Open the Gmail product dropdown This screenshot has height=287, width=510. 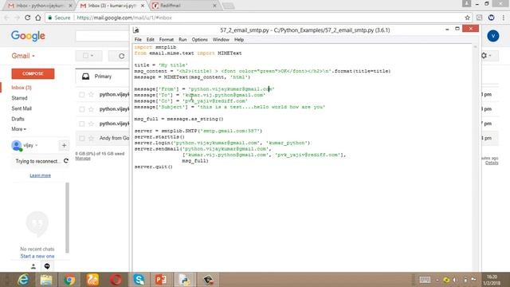pyautogui.click(x=23, y=56)
